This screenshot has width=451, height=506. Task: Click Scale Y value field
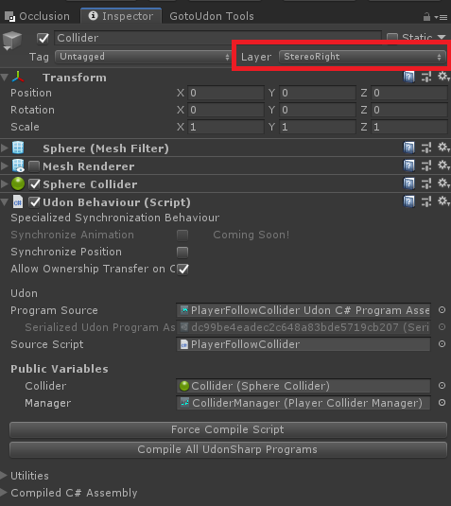click(318, 127)
